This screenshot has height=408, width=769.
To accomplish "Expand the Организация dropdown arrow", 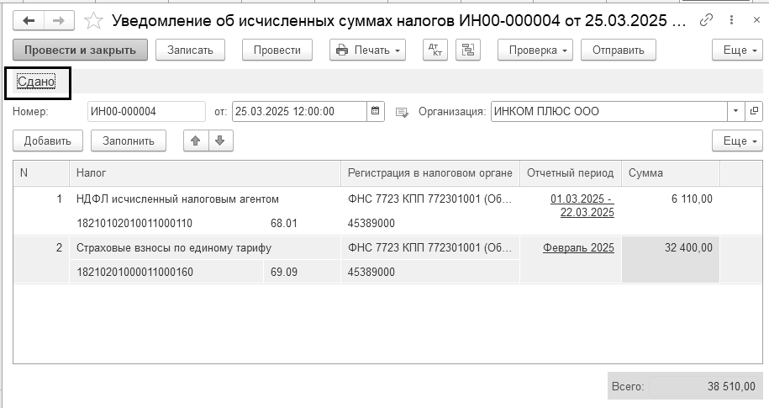I will (735, 111).
